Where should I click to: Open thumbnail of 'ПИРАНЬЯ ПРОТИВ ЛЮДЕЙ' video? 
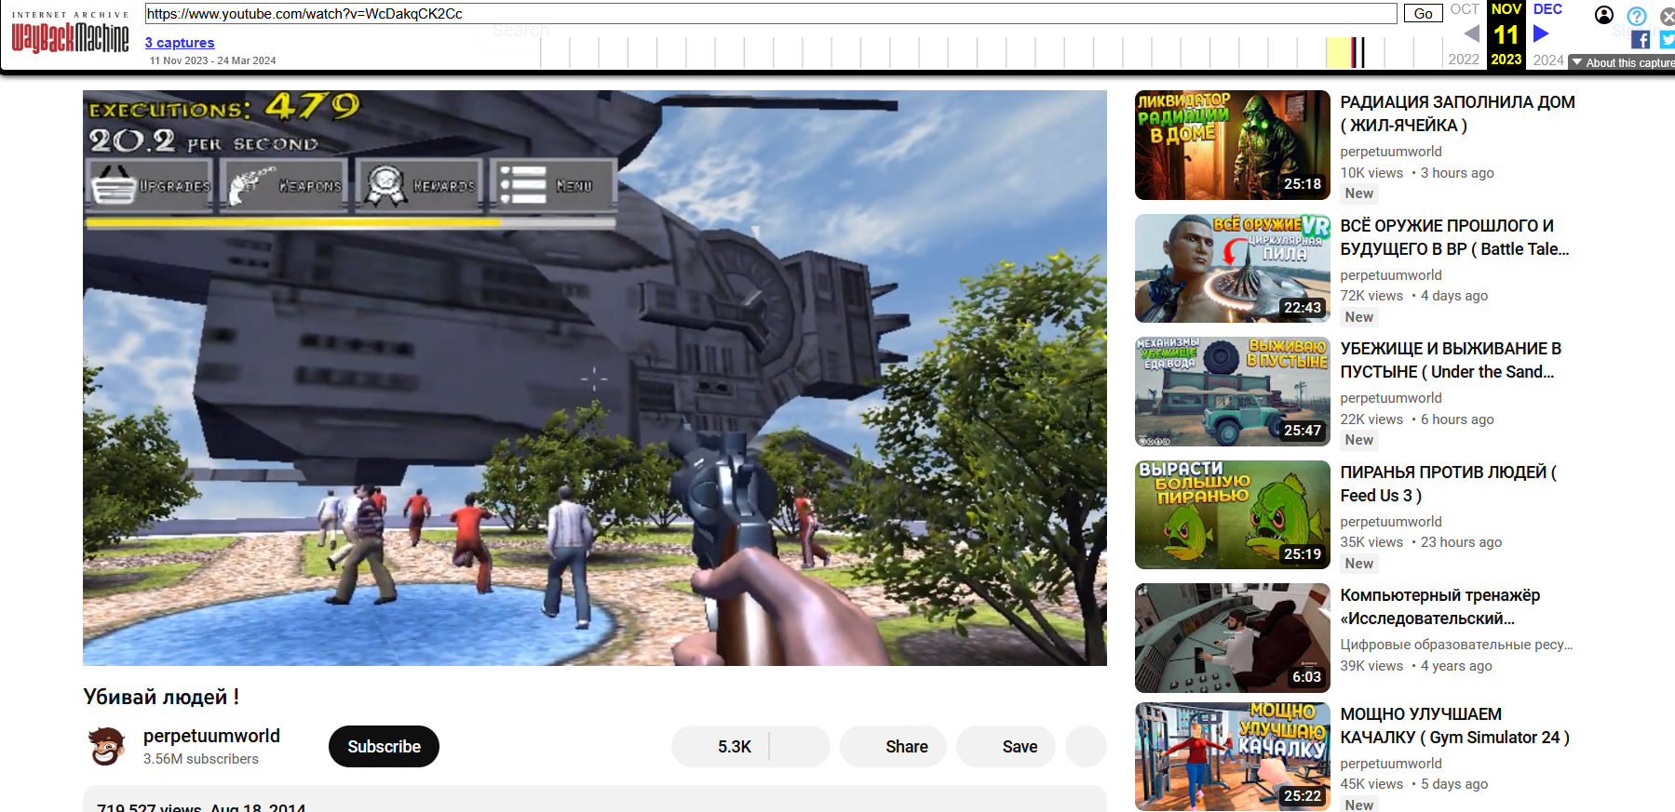[1233, 515]
